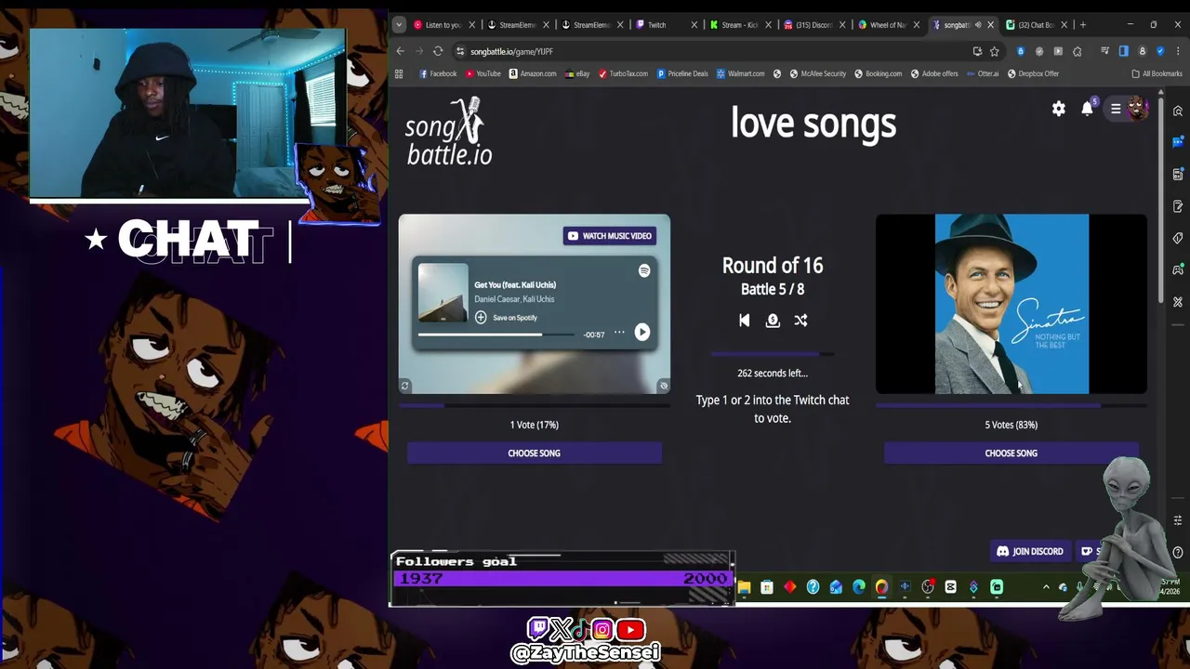Click Watch Music Video button

[x=610, y=236]
